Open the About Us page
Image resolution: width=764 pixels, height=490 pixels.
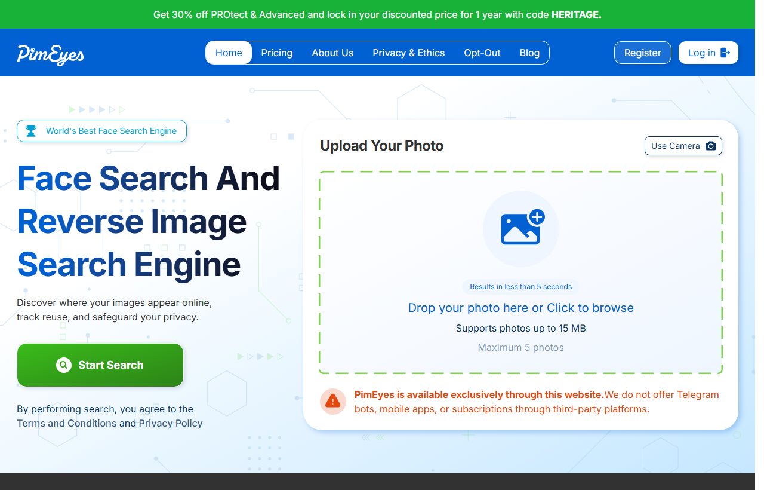click(x=332, y=53)
